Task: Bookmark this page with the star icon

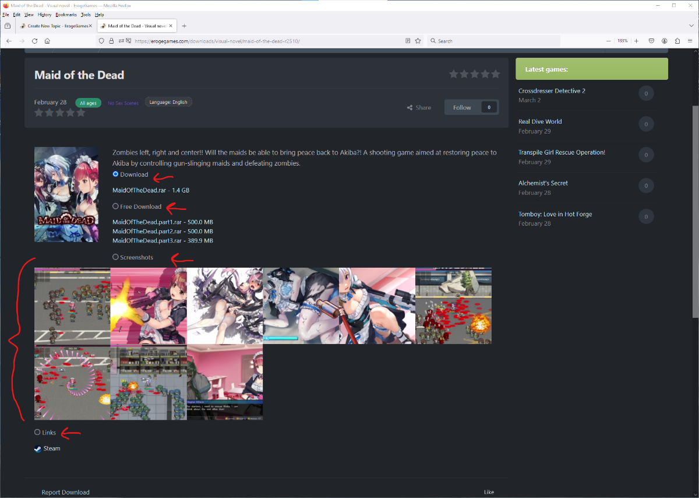Action: point(418,41)
